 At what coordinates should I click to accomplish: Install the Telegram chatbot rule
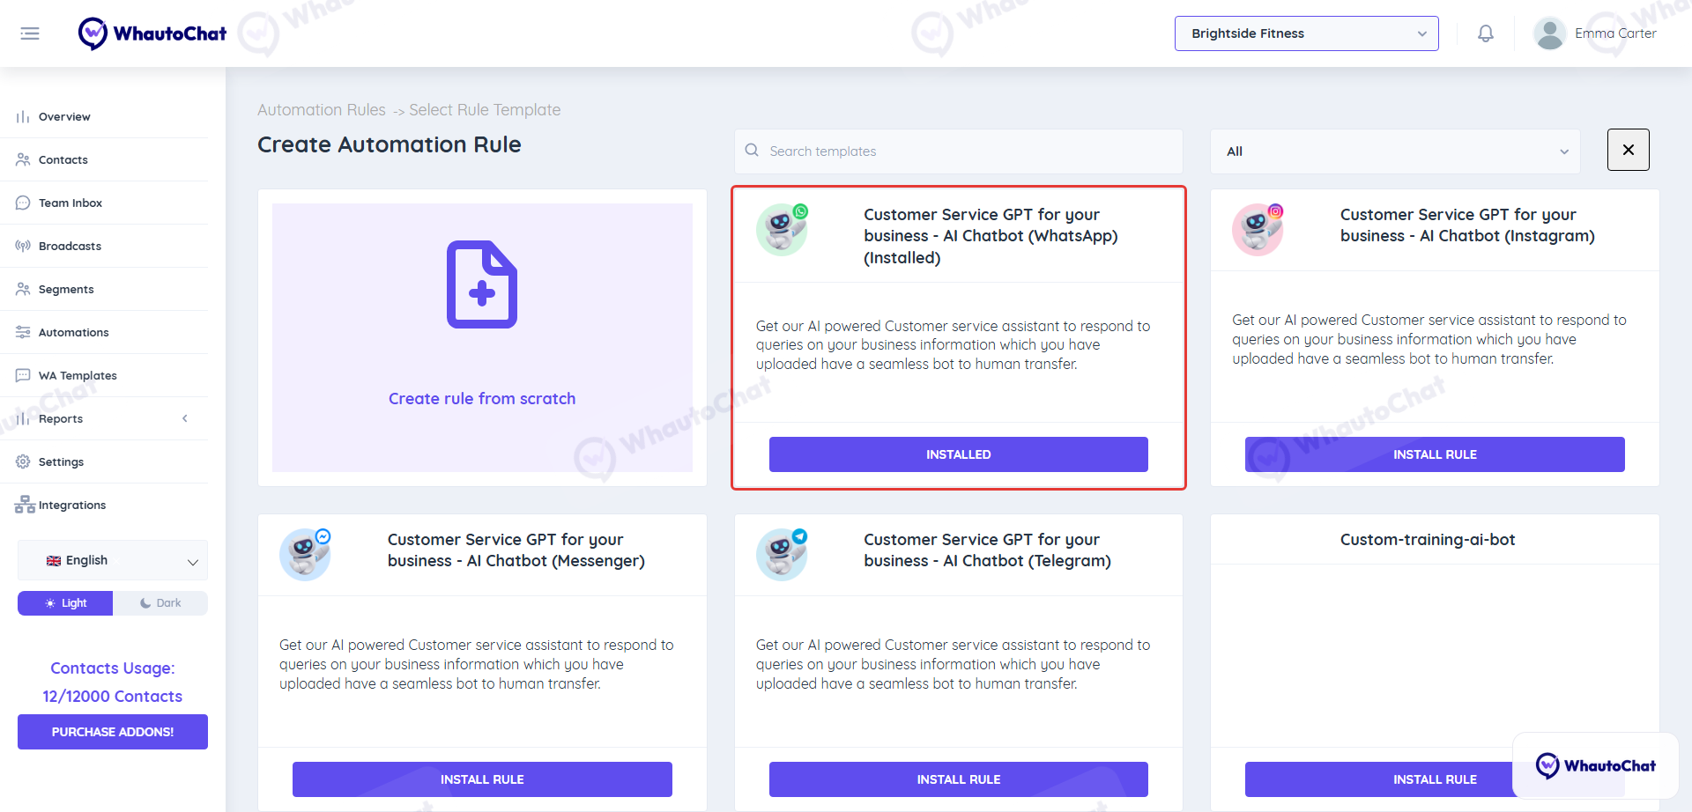pos(958,779)
